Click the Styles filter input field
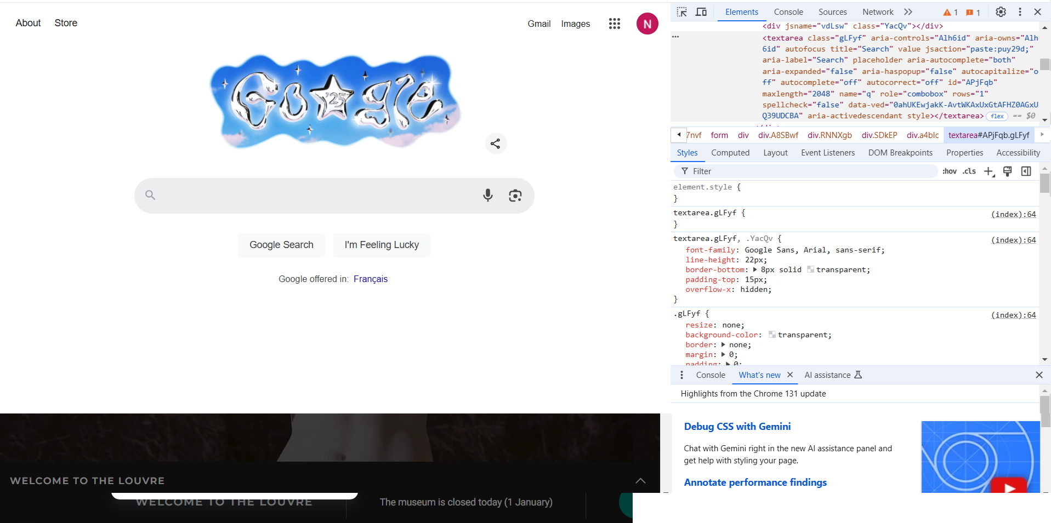 806,171
